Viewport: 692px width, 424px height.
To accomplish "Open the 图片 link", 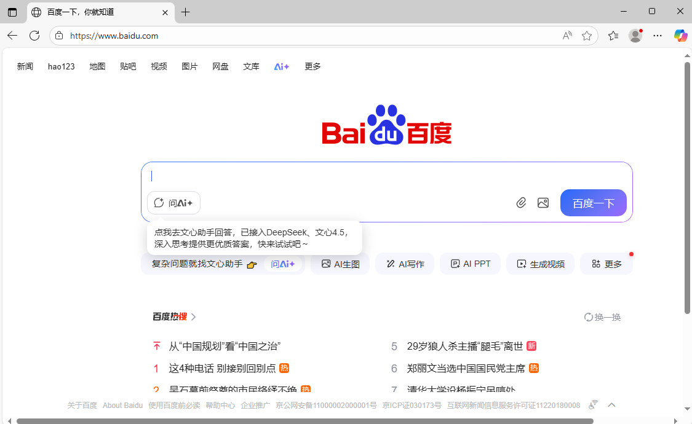I will point(190,66).
